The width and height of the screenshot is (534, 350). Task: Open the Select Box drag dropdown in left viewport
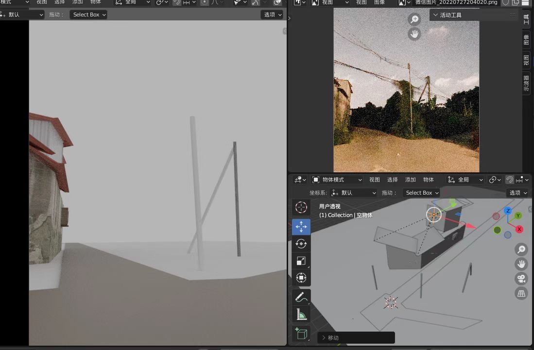[89, 15]
